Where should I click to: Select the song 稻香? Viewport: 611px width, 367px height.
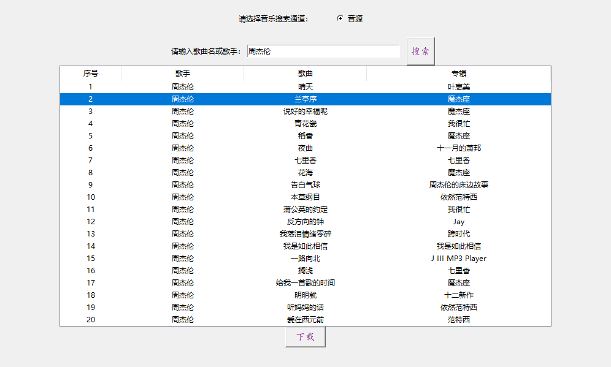point(305,135)
